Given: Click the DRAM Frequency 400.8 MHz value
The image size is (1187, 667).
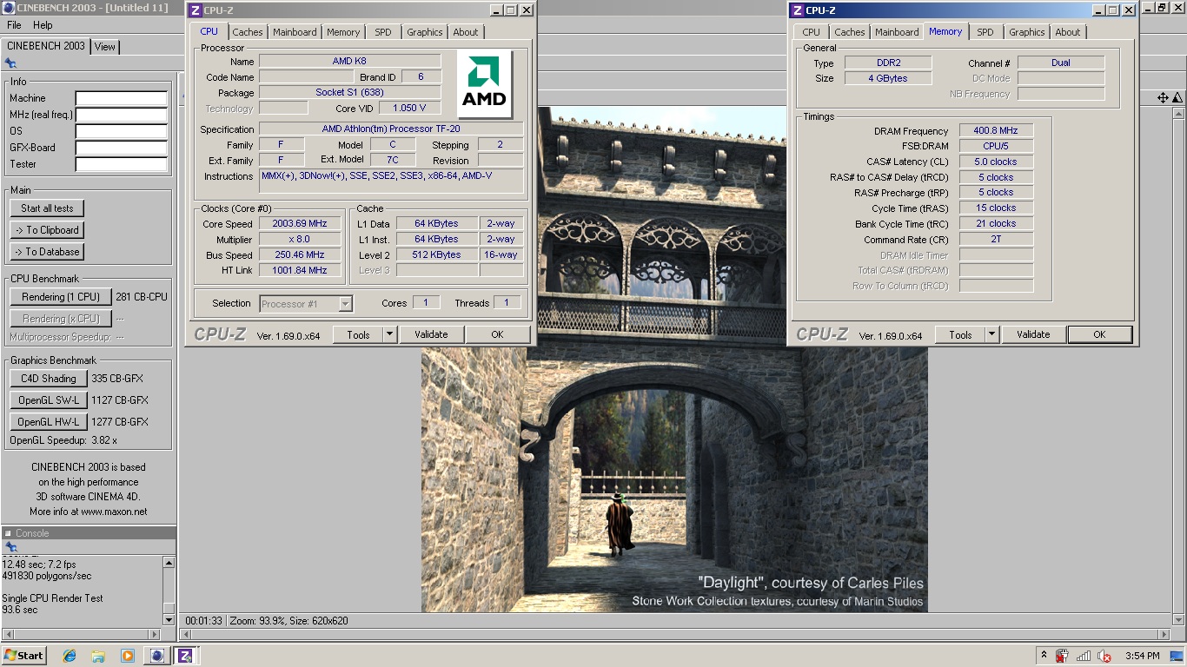Looking at the screenshot, I should 996,131.
